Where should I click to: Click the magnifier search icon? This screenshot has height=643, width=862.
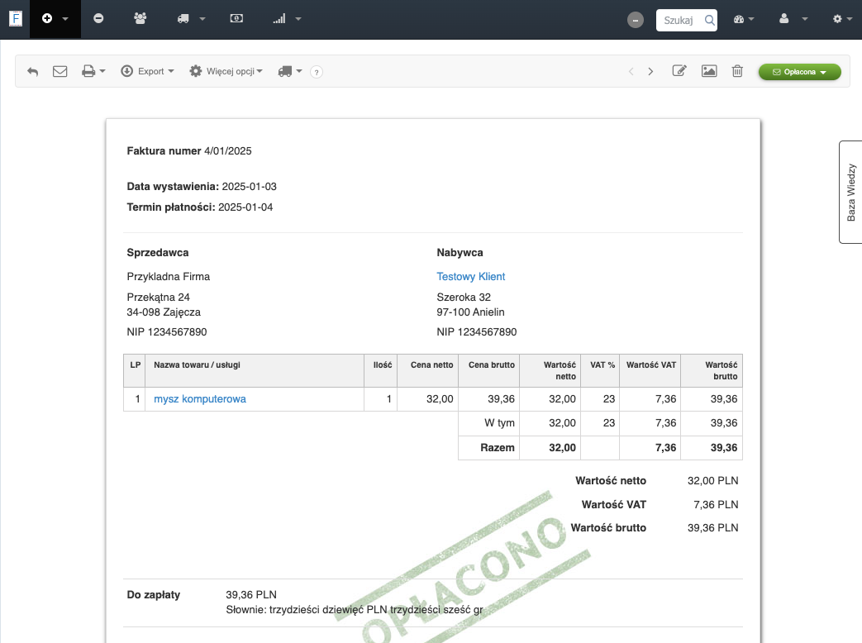710,21
